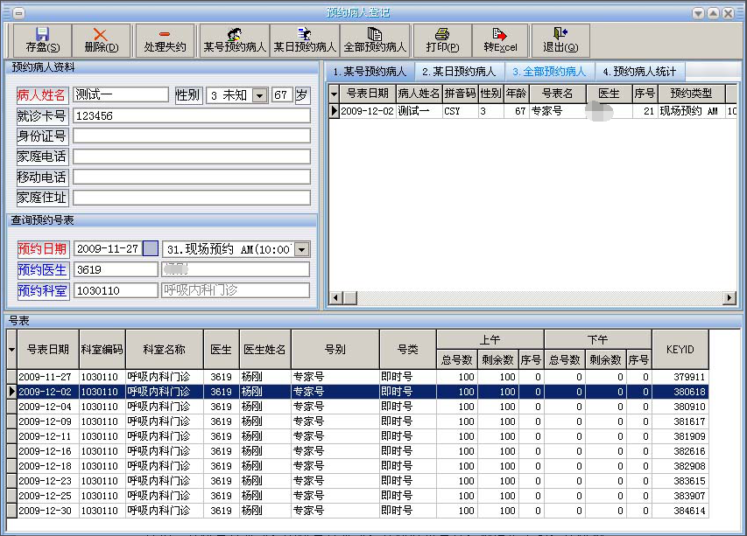
Task: Save the record with 存盘(S)
Action: [43, 40]
